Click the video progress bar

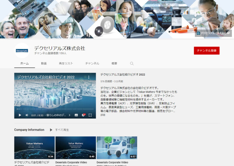tap(55, 109)
